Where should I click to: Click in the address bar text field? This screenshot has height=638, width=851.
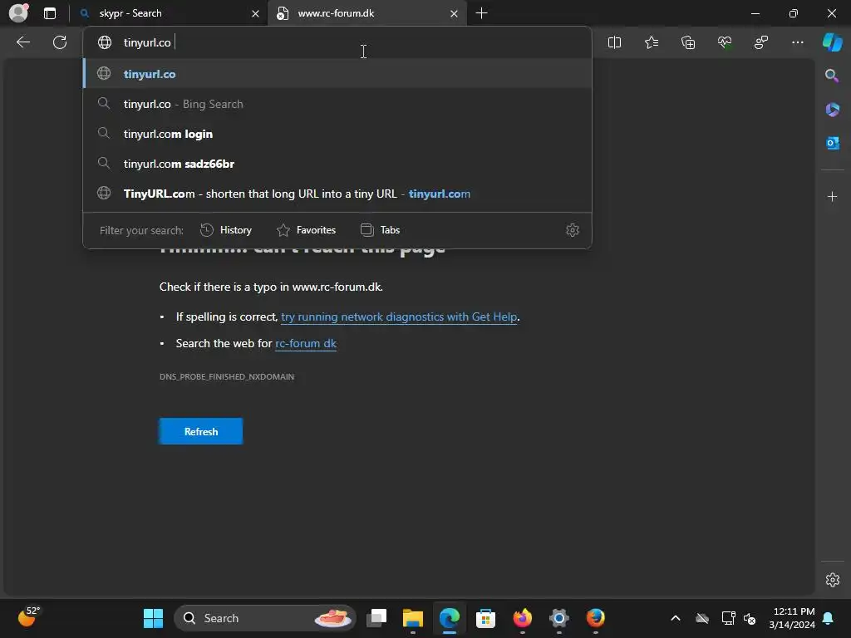click(337, 42)
